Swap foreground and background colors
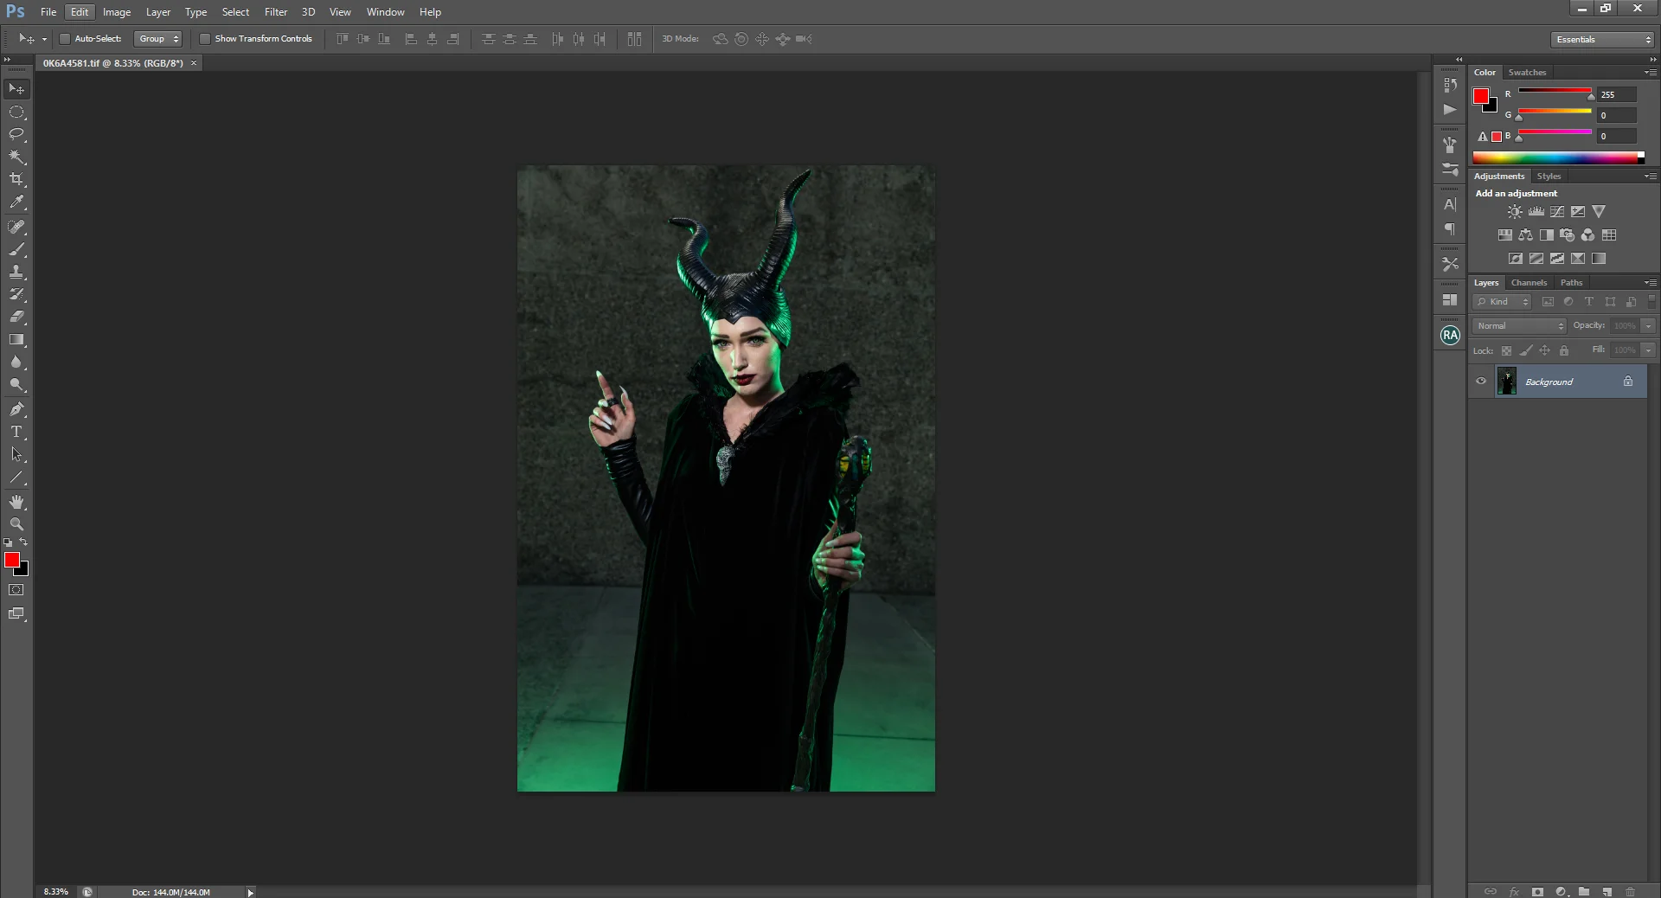This screenshot has height=898, width=1661. tap(24, 542)
